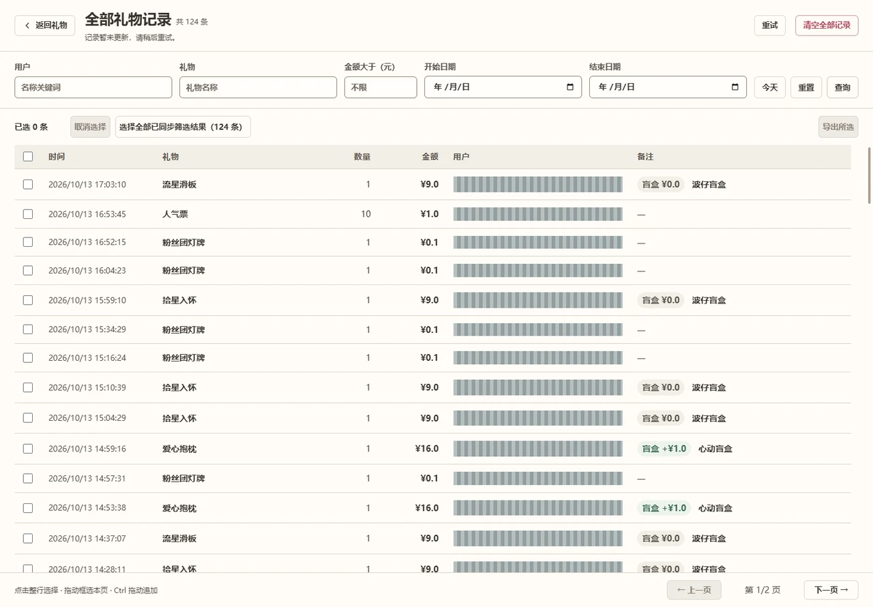The height and width of the screenshot is (607, 873).
Task: Click 选择全部已同步筛选结果（124 条）
Action: pyautogui.click(x=183, y=127)
